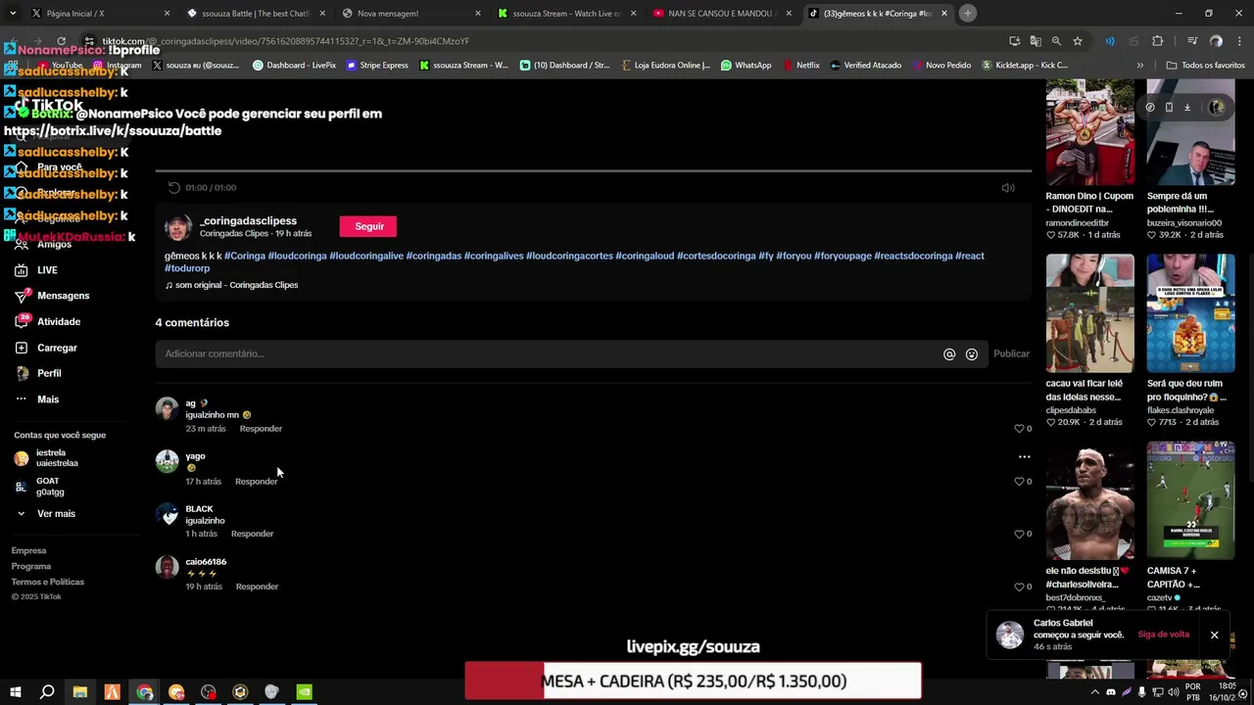Open the Netflix bookmark
Image resolution: width=1254 pixels, height=705 pixels.
pos(800,66)
